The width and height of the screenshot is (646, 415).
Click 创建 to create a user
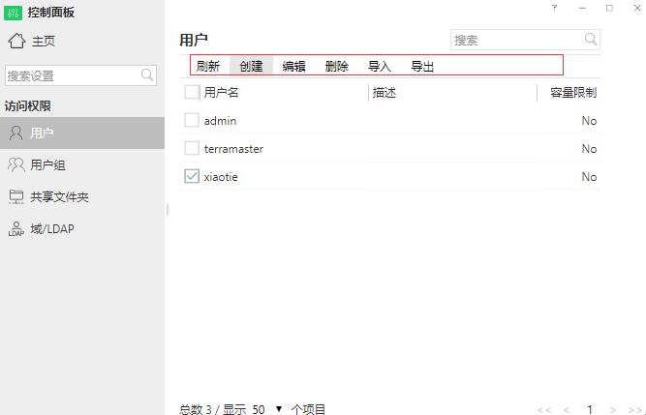coord(251,67)
